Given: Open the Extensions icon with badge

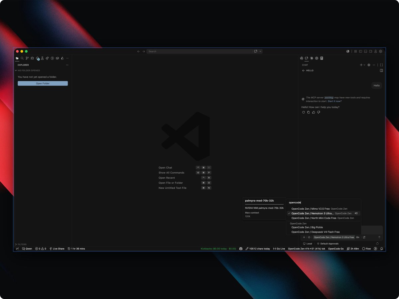Looking at the screenshot, I should 38,58.
